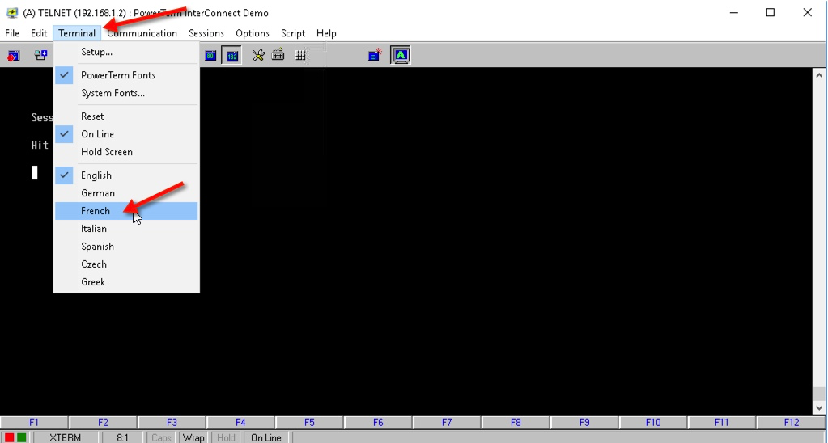
Task: Click the F3 soft function key
Action: pos(172,423)
